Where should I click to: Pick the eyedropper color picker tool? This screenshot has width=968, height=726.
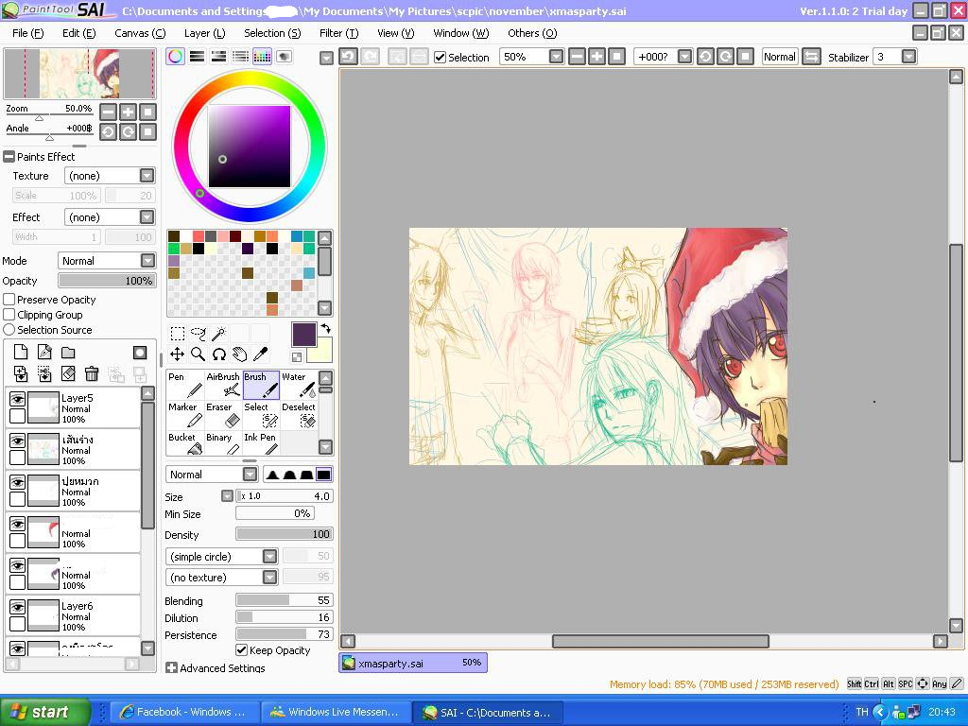tap(261, 354)
